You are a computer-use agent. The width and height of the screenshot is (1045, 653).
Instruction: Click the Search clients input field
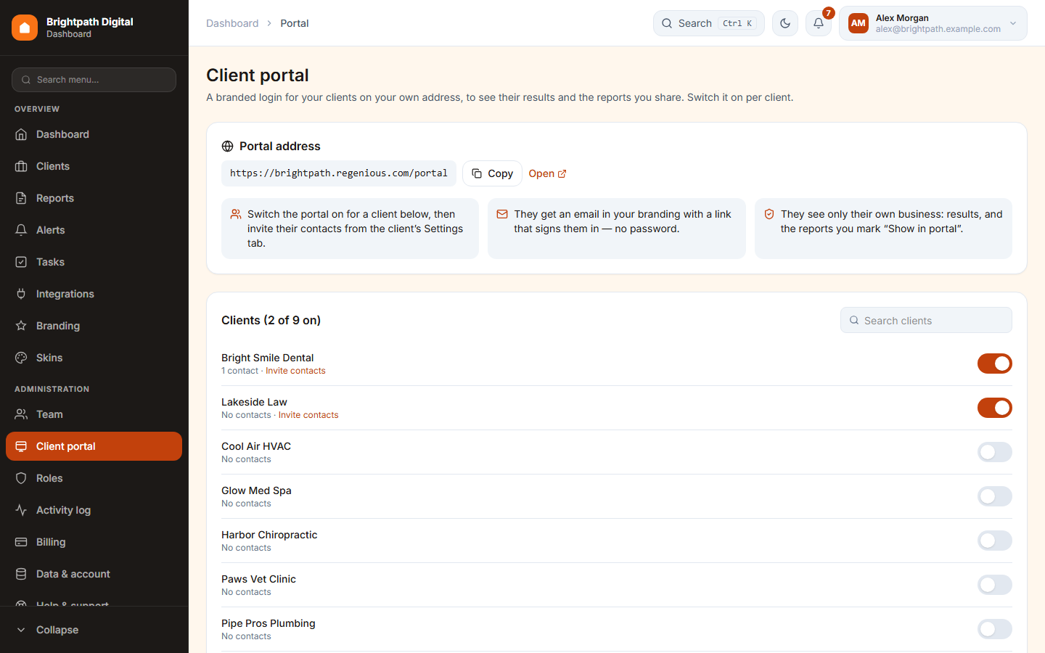pyautogui.click(x=926, y=320)
